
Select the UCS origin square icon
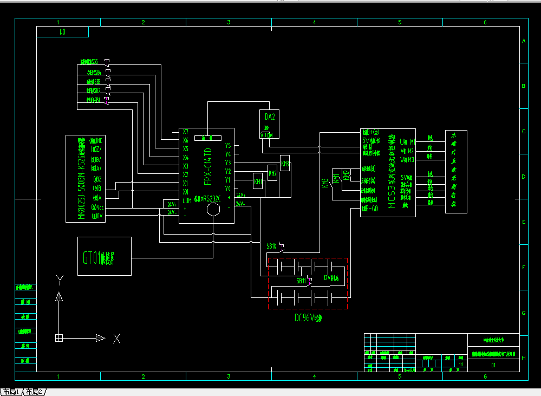pos(59,338)
